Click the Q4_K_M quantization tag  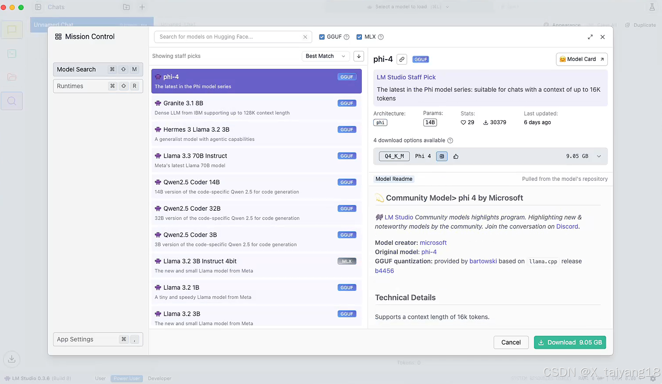394,156
